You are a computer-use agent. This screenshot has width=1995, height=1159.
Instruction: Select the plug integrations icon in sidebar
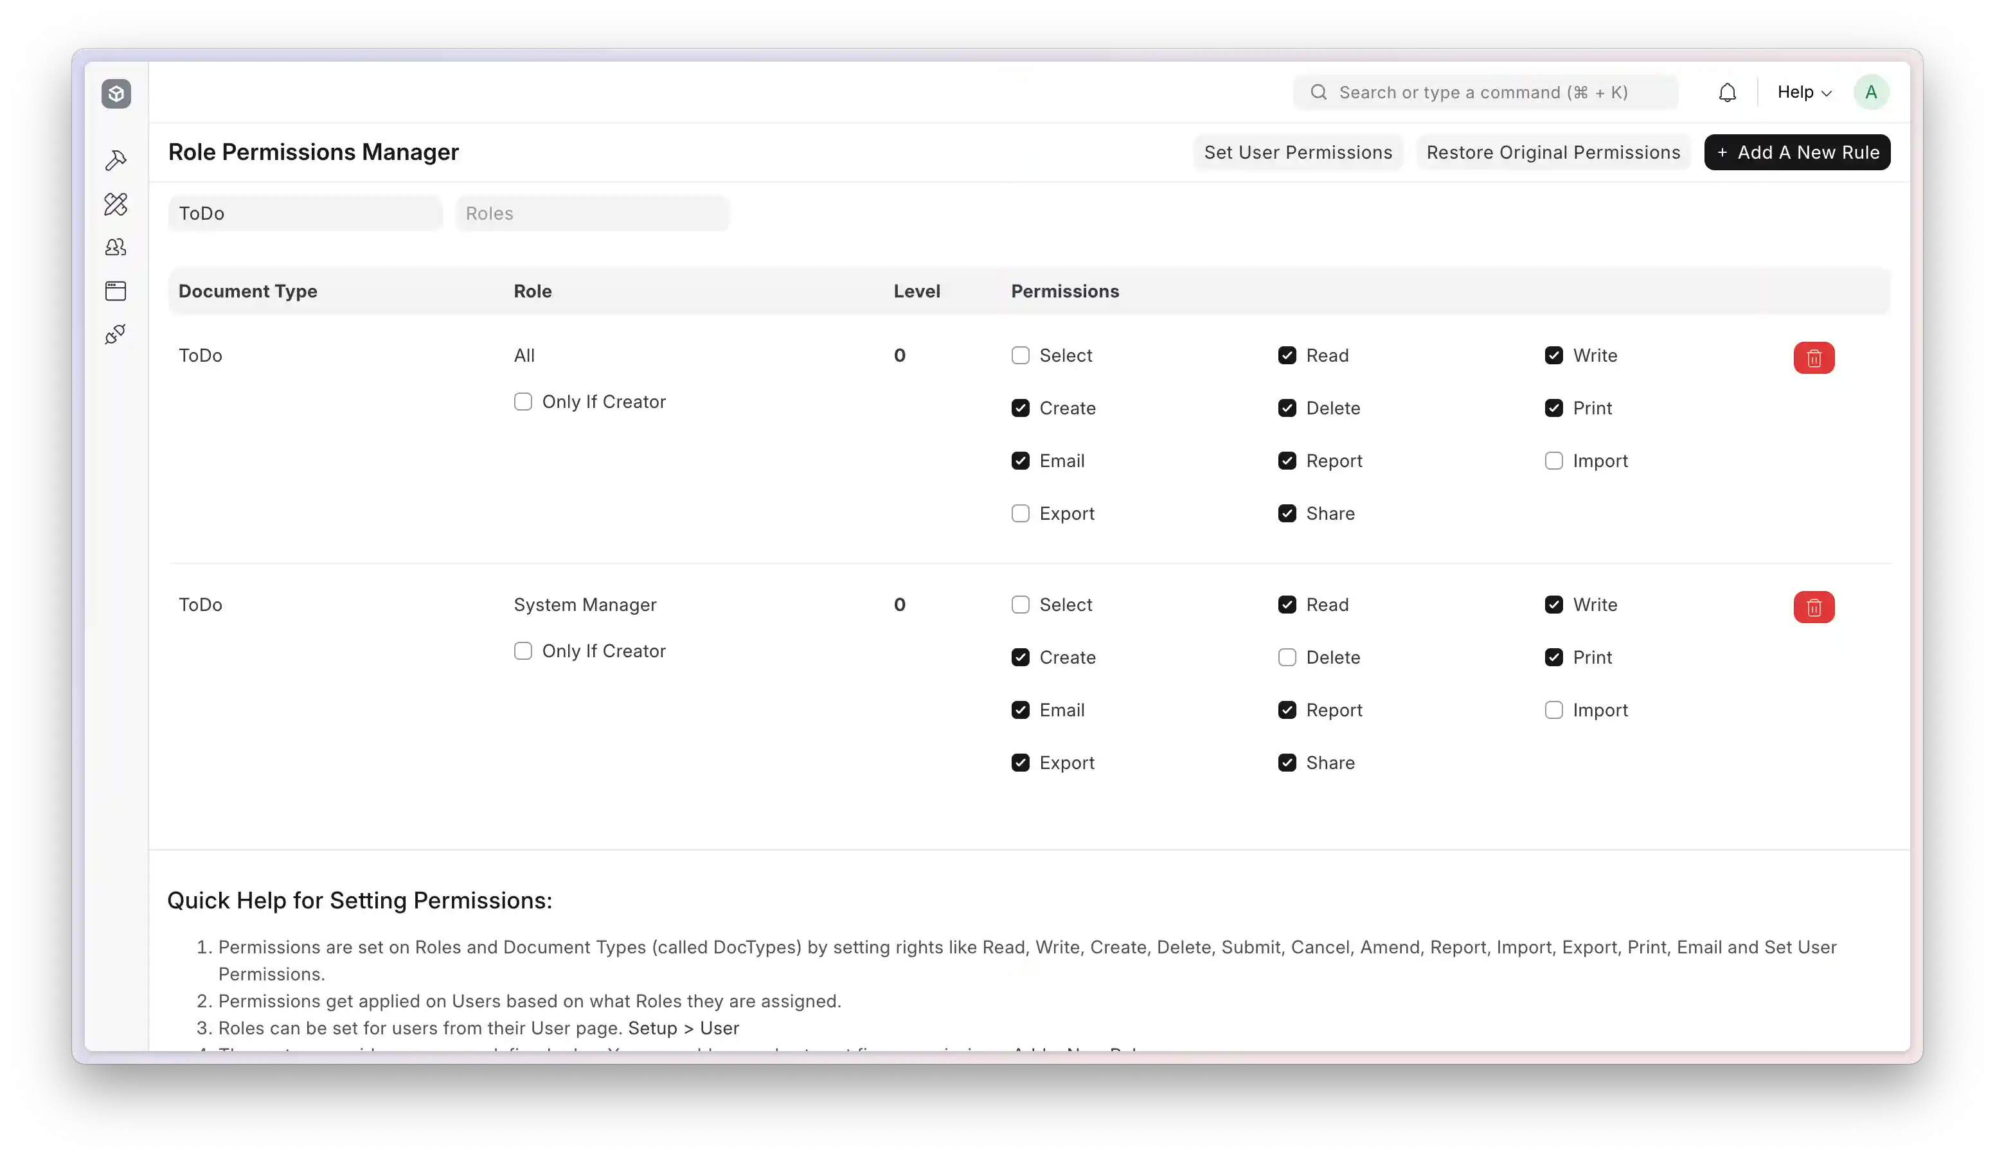[x=116, y=334]
